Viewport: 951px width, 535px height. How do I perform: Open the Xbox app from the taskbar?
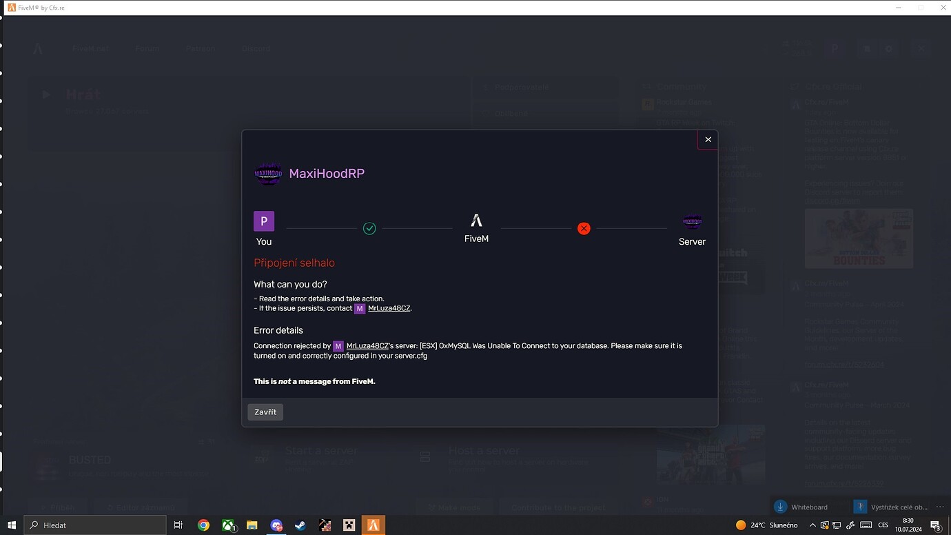click(228, 525)
